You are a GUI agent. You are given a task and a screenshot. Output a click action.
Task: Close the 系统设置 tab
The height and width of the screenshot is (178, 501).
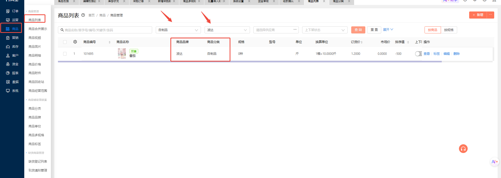click(x=249, y=1)
